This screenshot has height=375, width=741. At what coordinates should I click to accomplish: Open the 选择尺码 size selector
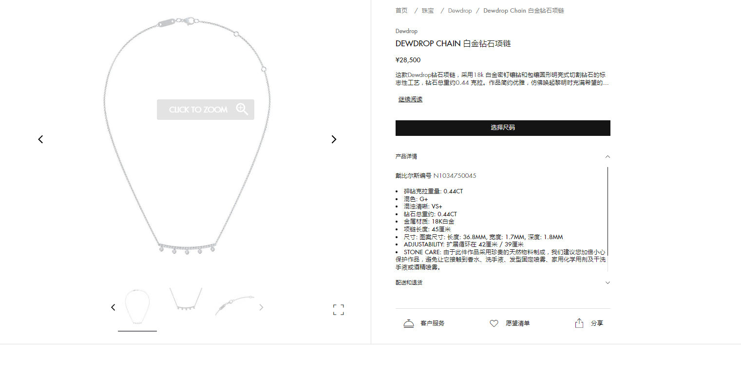[503, 128]
